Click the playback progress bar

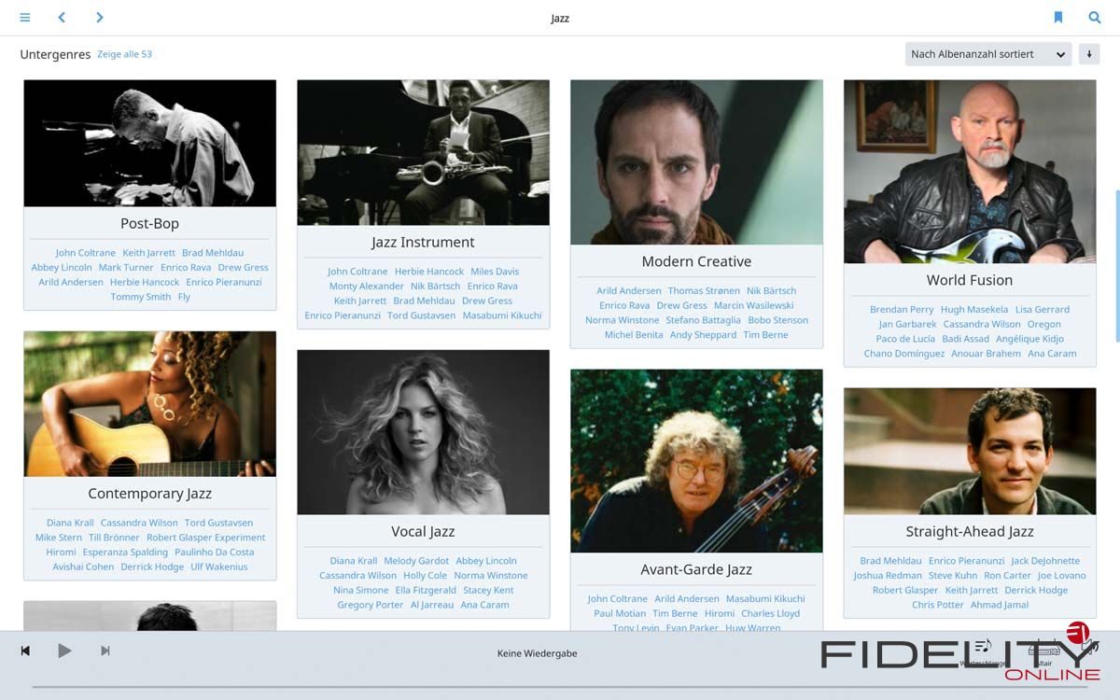560,687
